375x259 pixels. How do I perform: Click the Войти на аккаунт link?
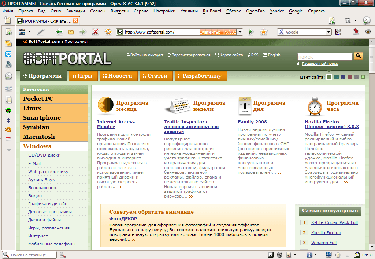(x=146, y=55)
